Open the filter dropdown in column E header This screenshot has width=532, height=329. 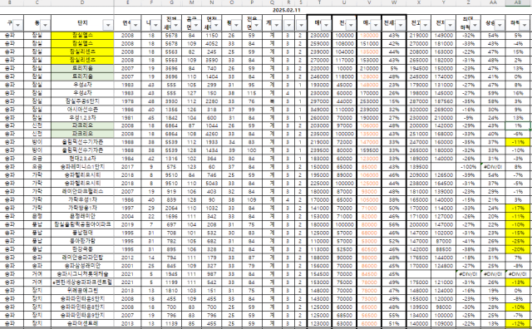click(135, 25)
